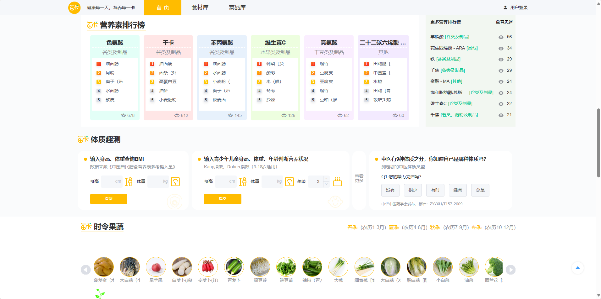Image resolution: width=601 pixels, height=299 pixels.
Task: Click the carousel left arrow for 时令果蔬
Action: pyautogui.click(x=86, y=270)
